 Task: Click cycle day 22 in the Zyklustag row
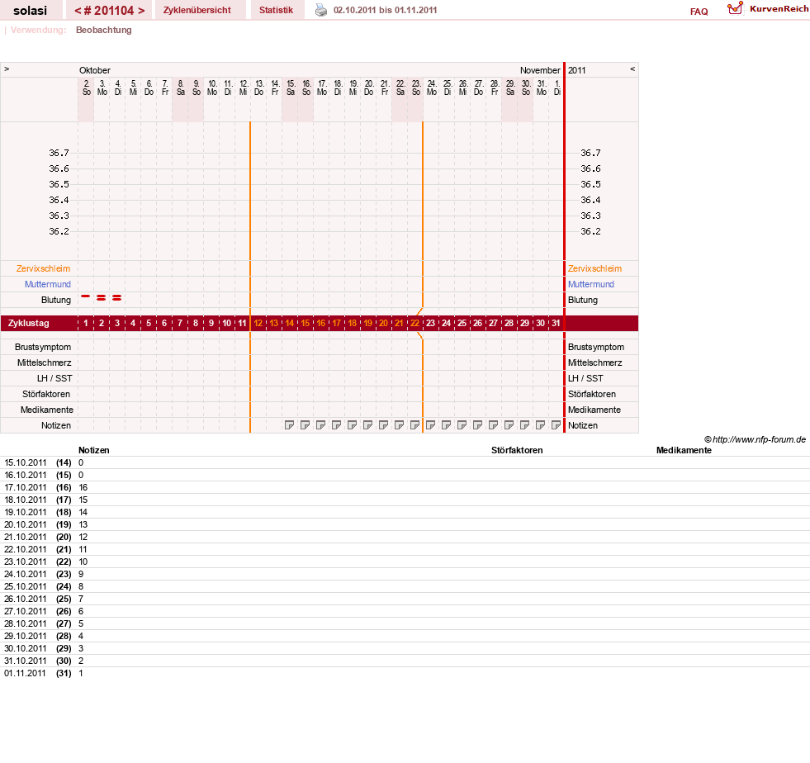[414, 323]
